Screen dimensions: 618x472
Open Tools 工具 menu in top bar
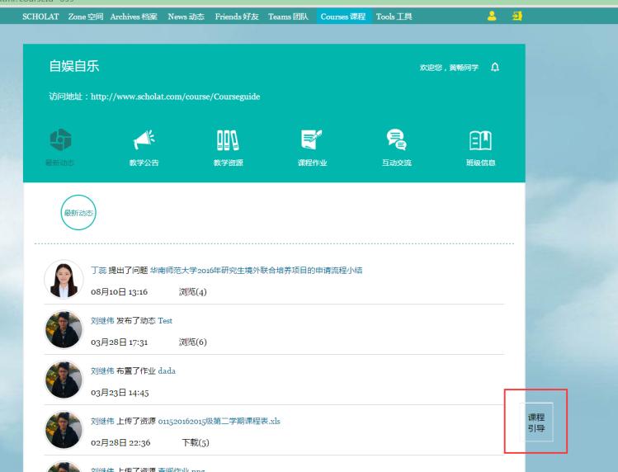click(x=394, y=17)
